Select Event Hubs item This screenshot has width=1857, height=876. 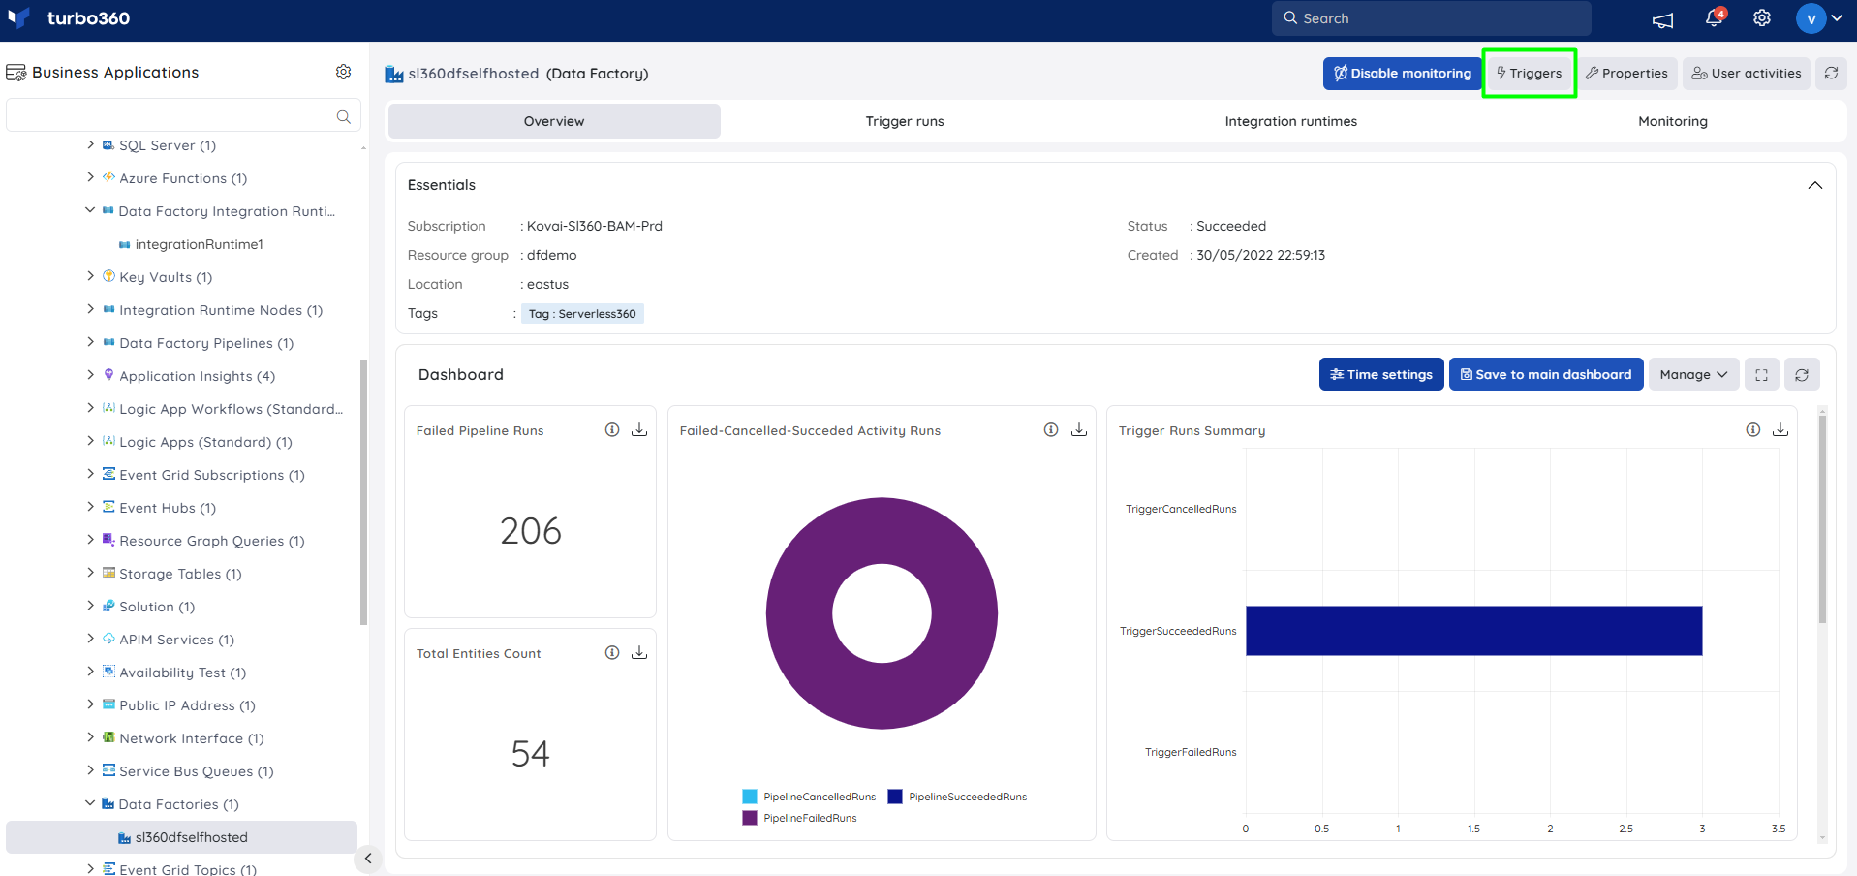167,508
